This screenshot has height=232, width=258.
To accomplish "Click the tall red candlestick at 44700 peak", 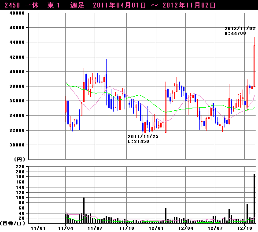I will [x=254, y=66].
